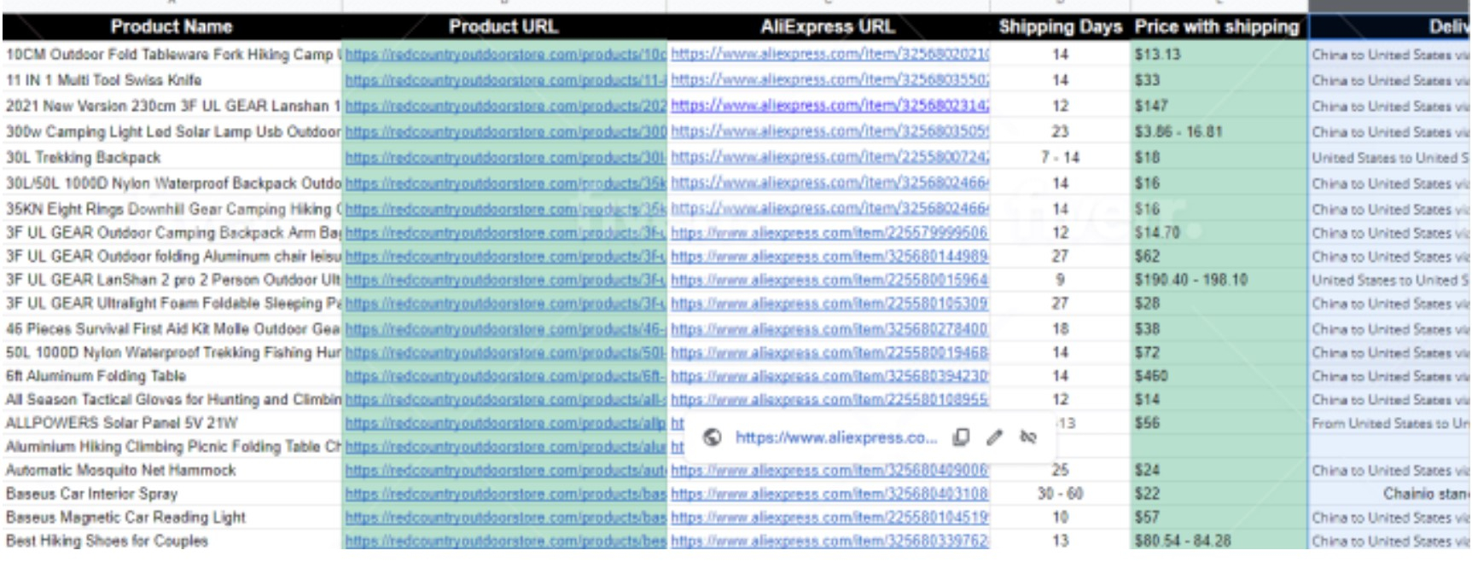Open Product URL for Automatic Mosquito Net Hammock
1472x562 pixels.
[x=505, y=470]
